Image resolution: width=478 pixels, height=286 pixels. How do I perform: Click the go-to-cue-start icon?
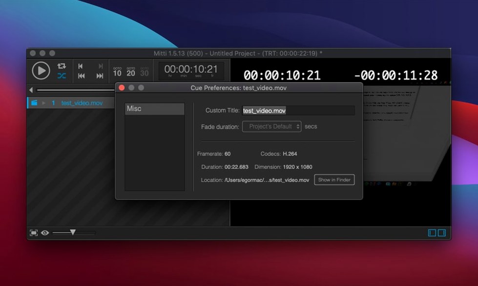pyautogui.click(x=81, y=66)
